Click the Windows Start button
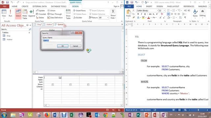This screenshot has height=118, width=211. click(4, 115)
